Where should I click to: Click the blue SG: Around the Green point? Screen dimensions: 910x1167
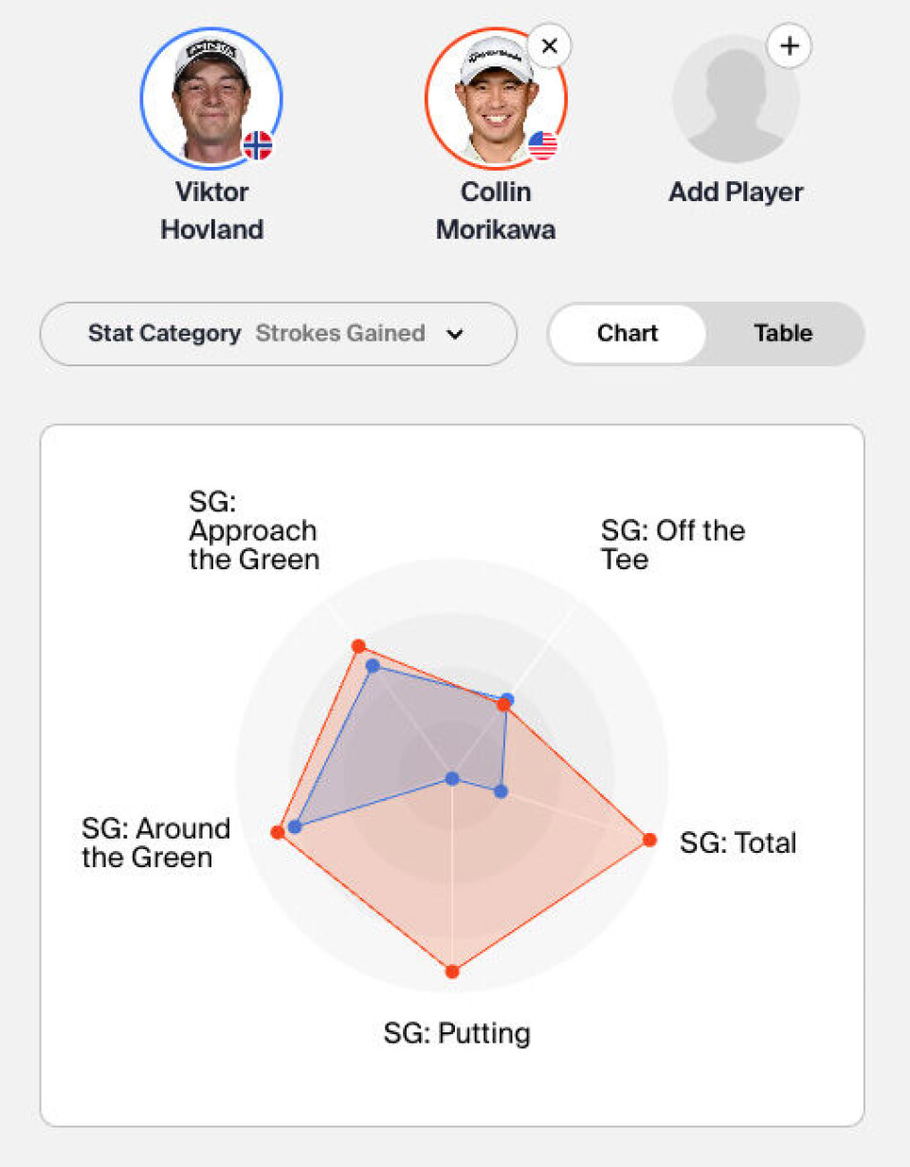click(x=294, y=826)
